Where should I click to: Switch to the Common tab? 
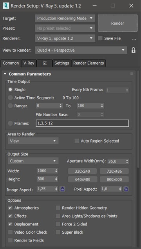click(11, 63)
